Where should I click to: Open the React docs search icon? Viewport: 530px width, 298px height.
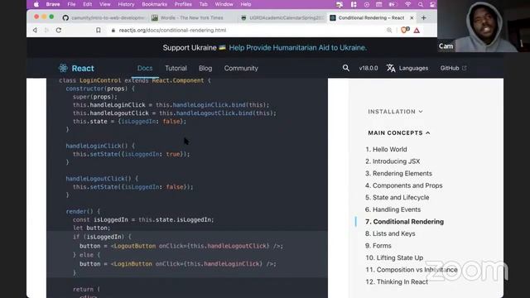click(346, 68)
